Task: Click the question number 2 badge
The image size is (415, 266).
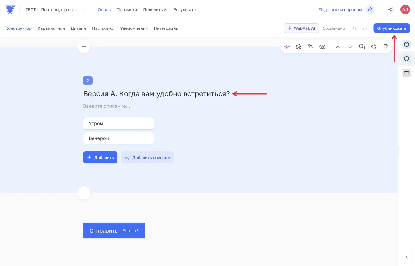Action: 88,80
